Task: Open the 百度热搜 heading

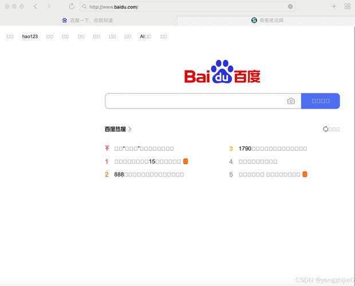Action: [115, 129]
